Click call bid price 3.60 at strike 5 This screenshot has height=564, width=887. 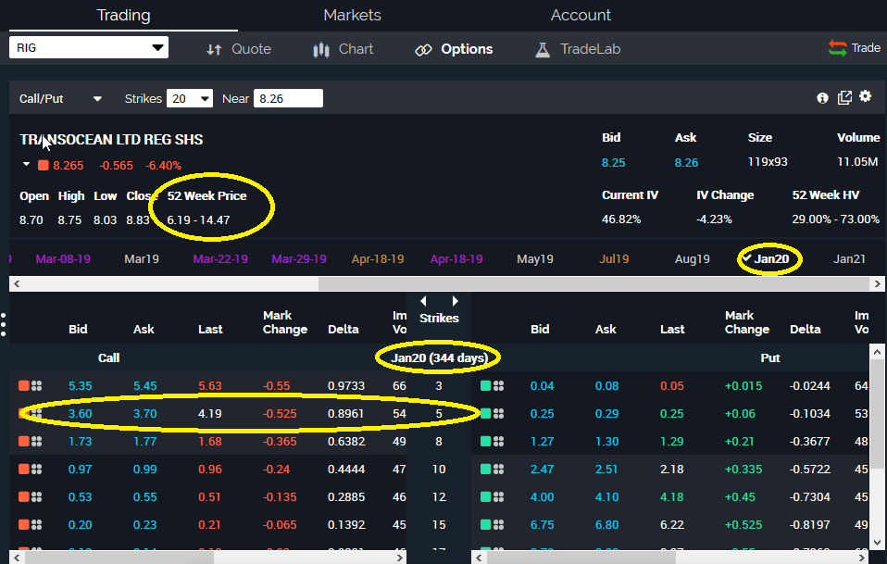coord(80,414)
